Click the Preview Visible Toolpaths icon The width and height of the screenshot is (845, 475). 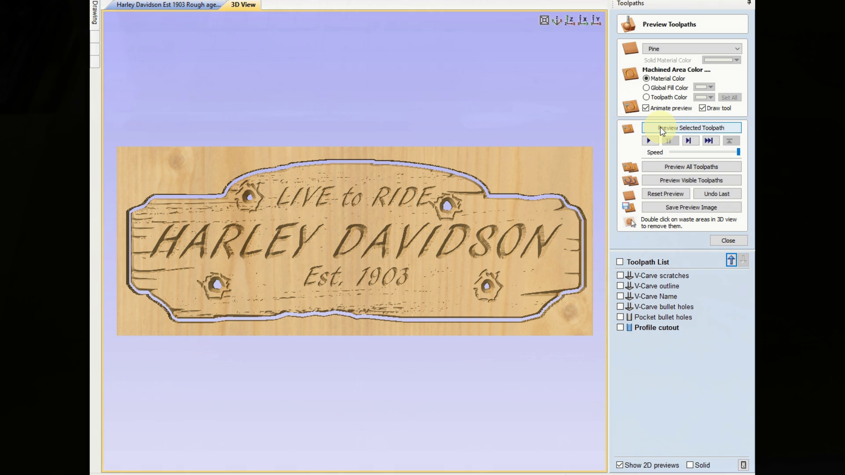coord(630,180)
